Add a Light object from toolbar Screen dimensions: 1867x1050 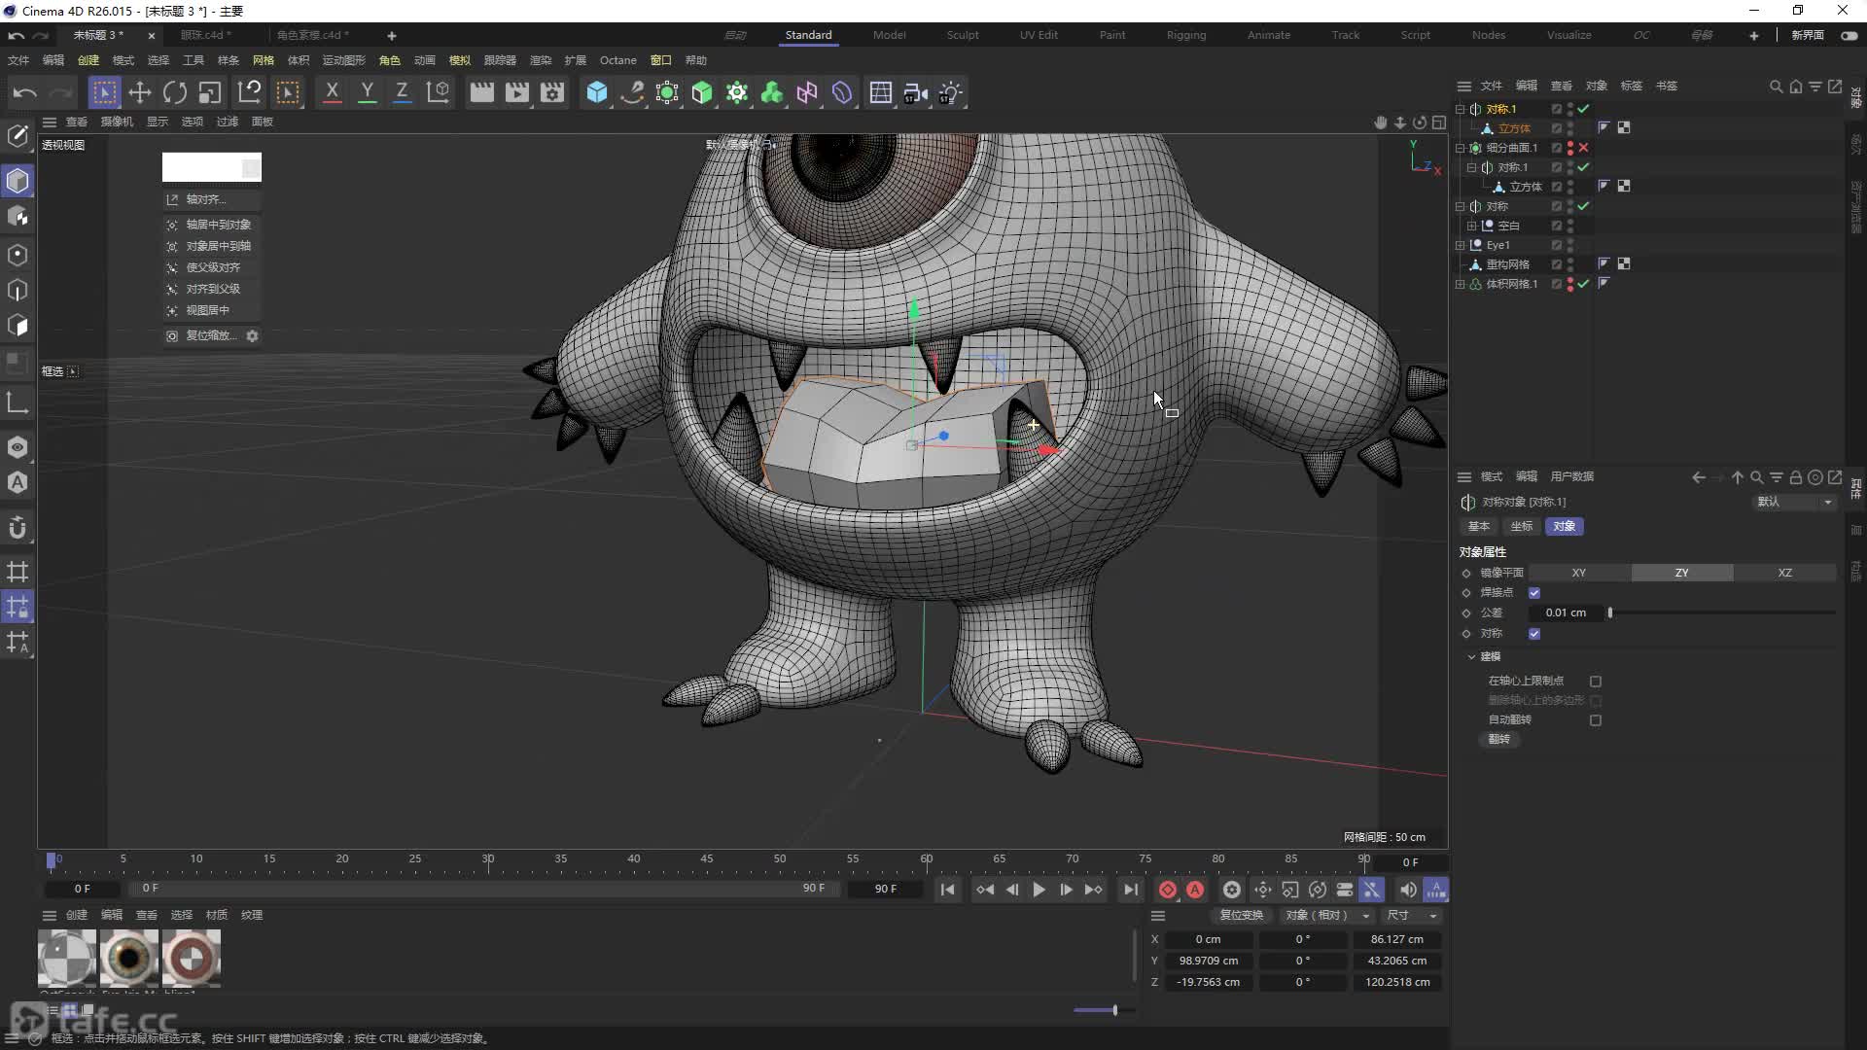[950, 92]
